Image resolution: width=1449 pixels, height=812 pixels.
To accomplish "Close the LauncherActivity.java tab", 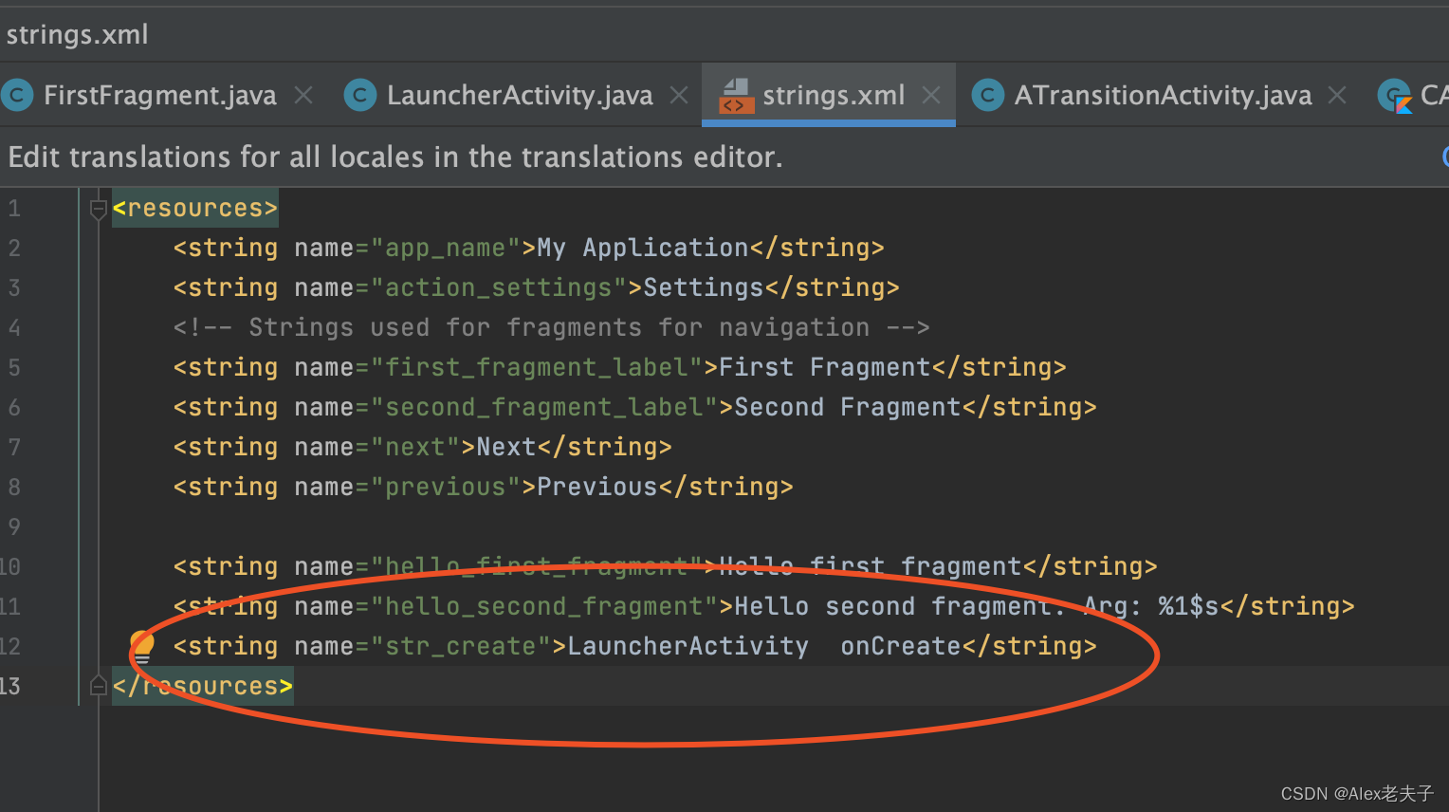I will pos(678,95).
